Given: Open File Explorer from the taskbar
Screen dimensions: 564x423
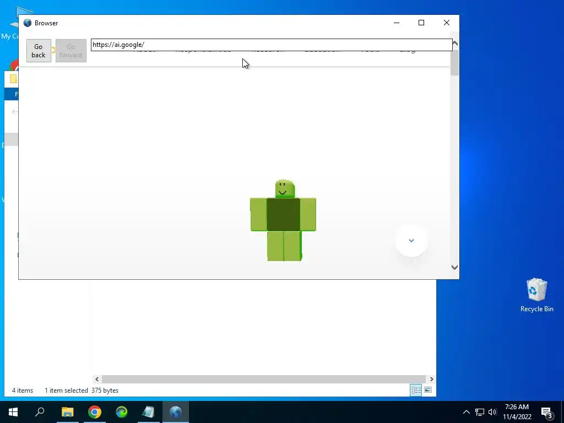Looking at the screenshot, I should [67, 412].
